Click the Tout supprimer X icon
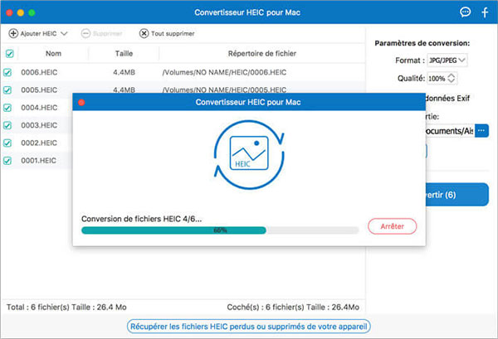The width and height of the screenshot is (498, 339). (144, 33)
